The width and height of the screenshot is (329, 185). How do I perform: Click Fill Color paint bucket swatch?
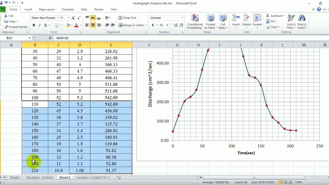68,25
